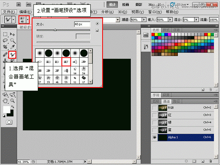Reset default foreground and background colors
The image size is (220, 165).
tap(4, 116)
